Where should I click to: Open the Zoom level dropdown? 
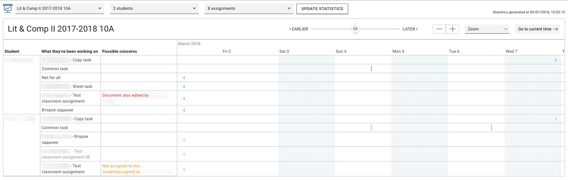[x=487, y=29]
